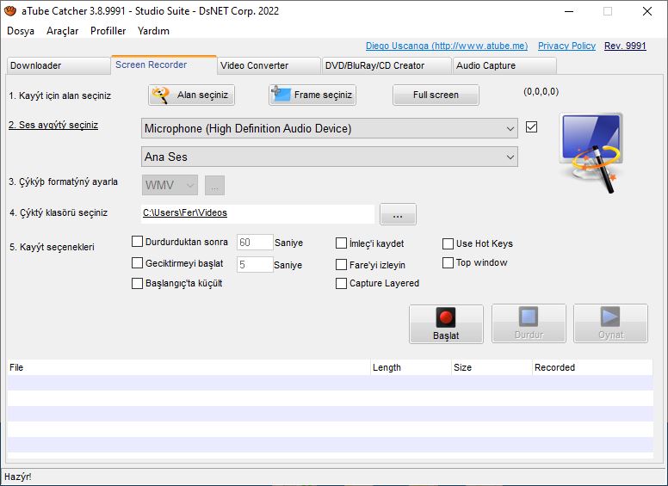Open the Ana Ses dropdown

330,157
